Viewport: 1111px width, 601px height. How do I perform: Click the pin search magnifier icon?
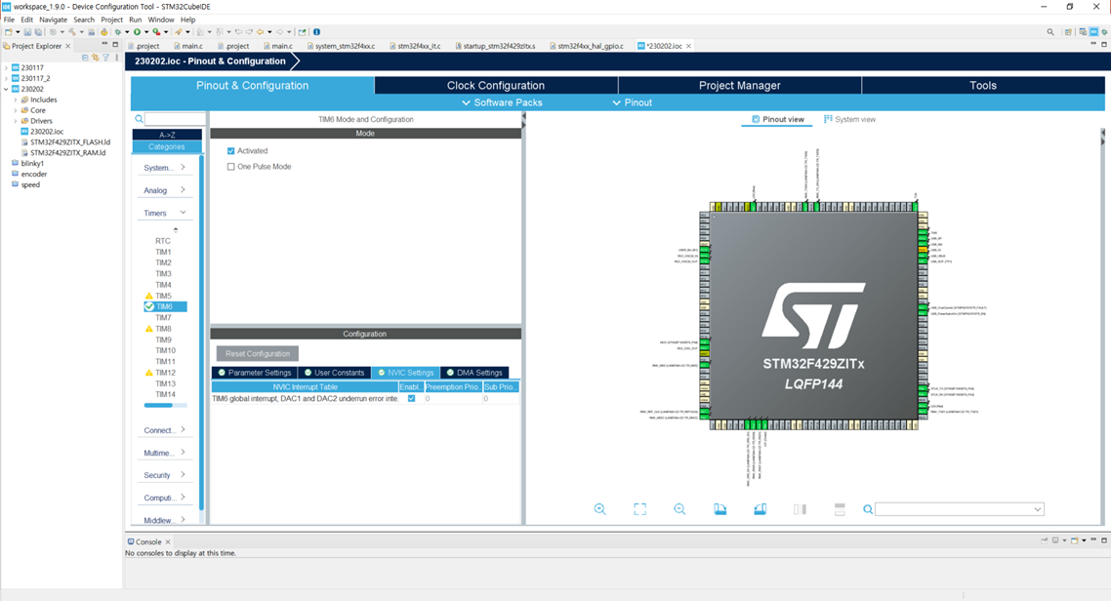pos(867,509)
